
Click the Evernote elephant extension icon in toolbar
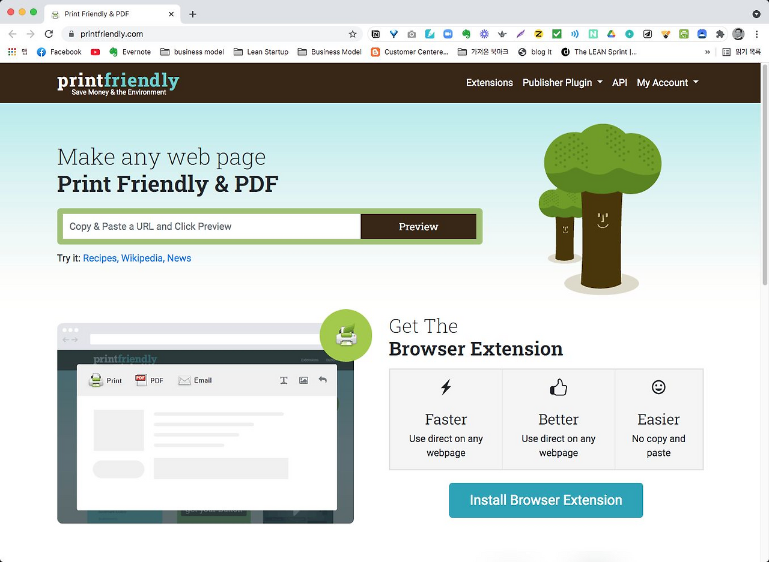pyautogui.click(x=466, y=34)
